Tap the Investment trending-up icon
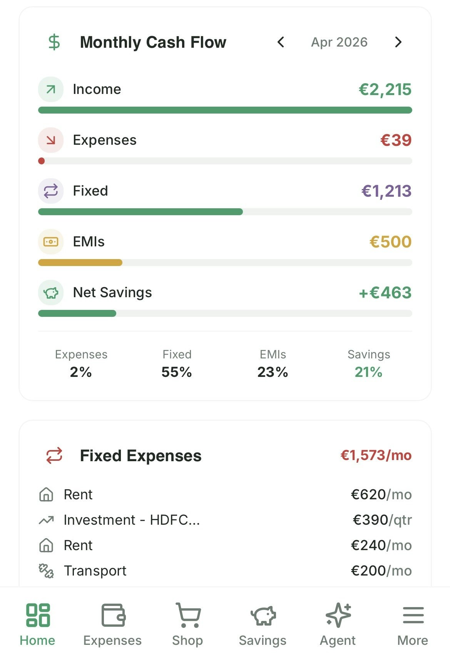 click(46, 520)
